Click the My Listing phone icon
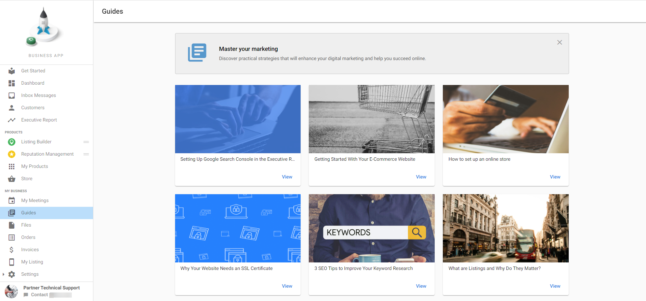The image size is (646, 301). pyautogui.click(x=12, y=262)
